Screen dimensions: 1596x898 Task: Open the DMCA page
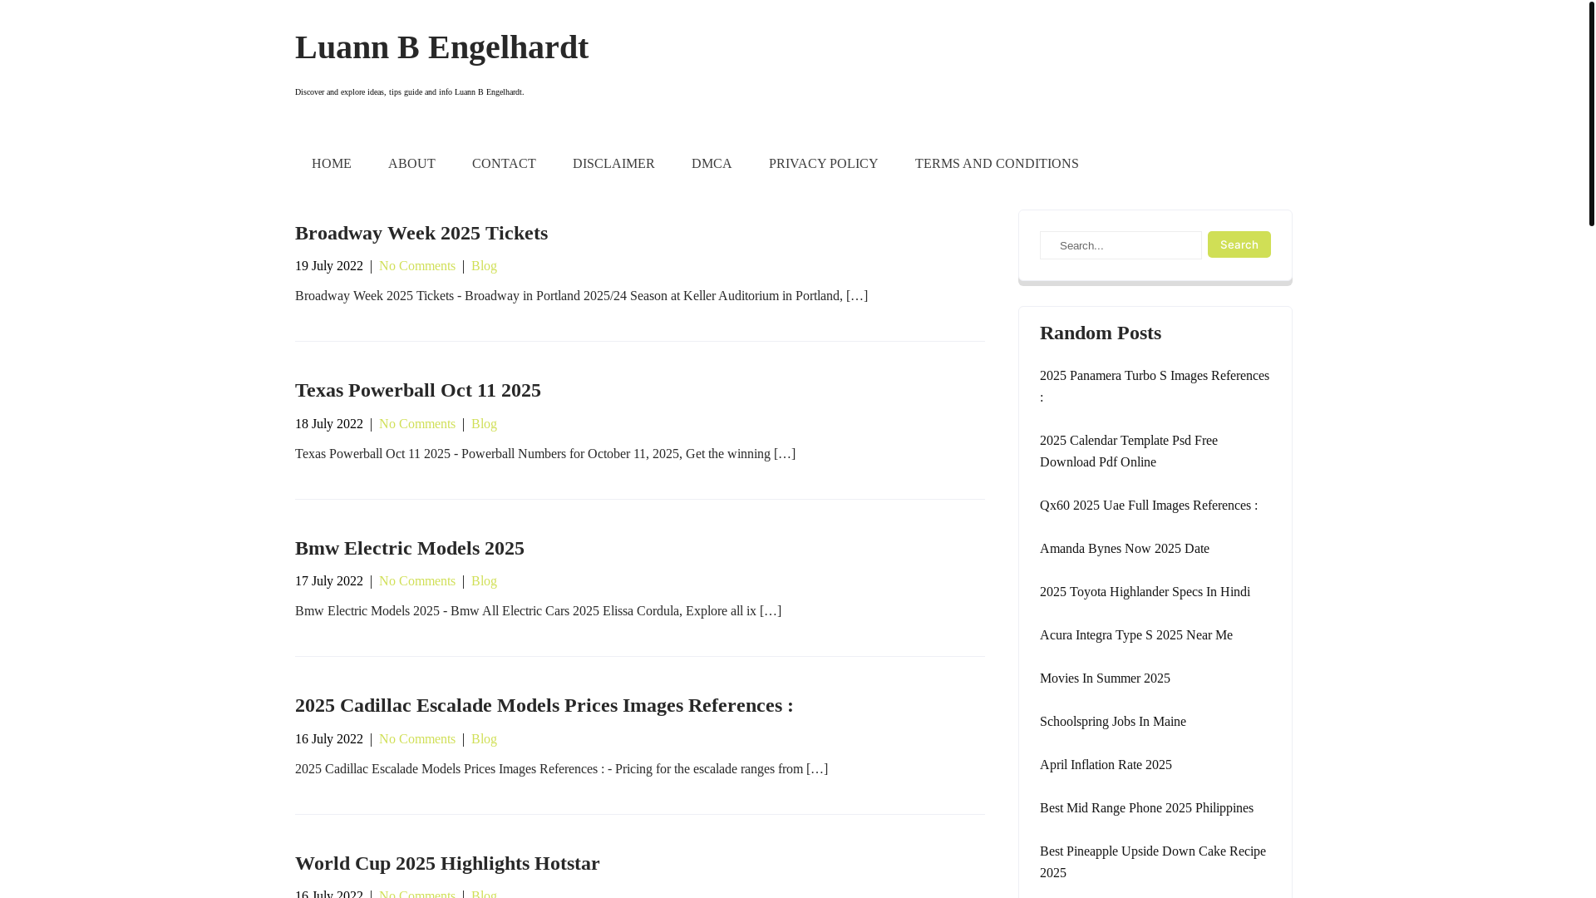pyautogui.click(x=712, y=164)
